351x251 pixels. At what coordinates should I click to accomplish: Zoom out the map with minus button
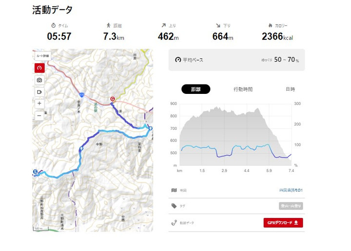coord(39,115)
